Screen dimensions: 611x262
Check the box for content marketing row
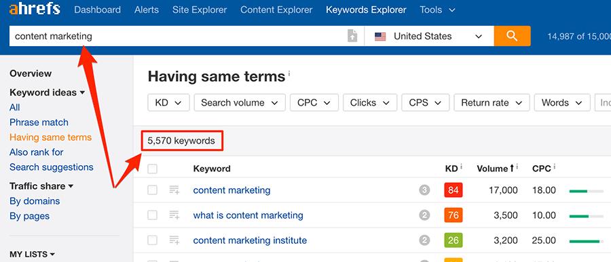point(152,190)
